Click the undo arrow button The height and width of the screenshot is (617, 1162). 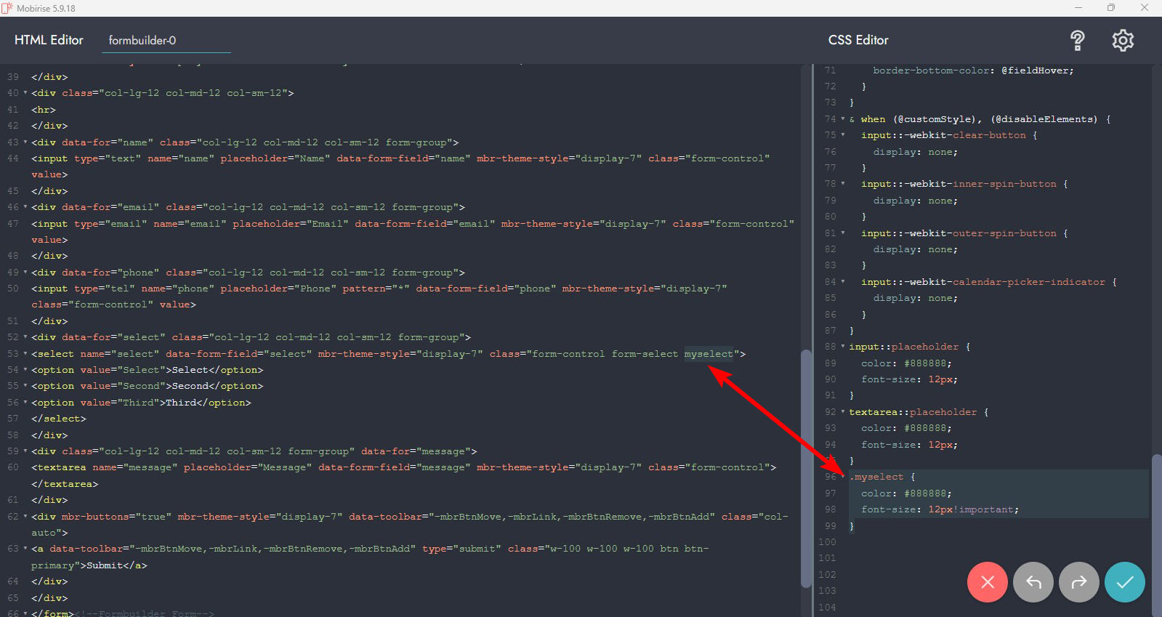1033,582
